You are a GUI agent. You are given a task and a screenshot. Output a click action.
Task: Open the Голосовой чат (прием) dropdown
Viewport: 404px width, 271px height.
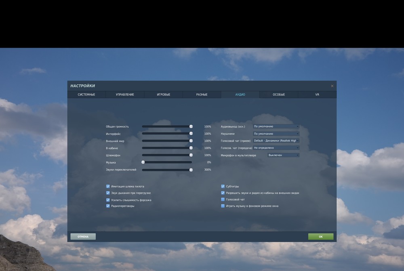pos(276,141)
